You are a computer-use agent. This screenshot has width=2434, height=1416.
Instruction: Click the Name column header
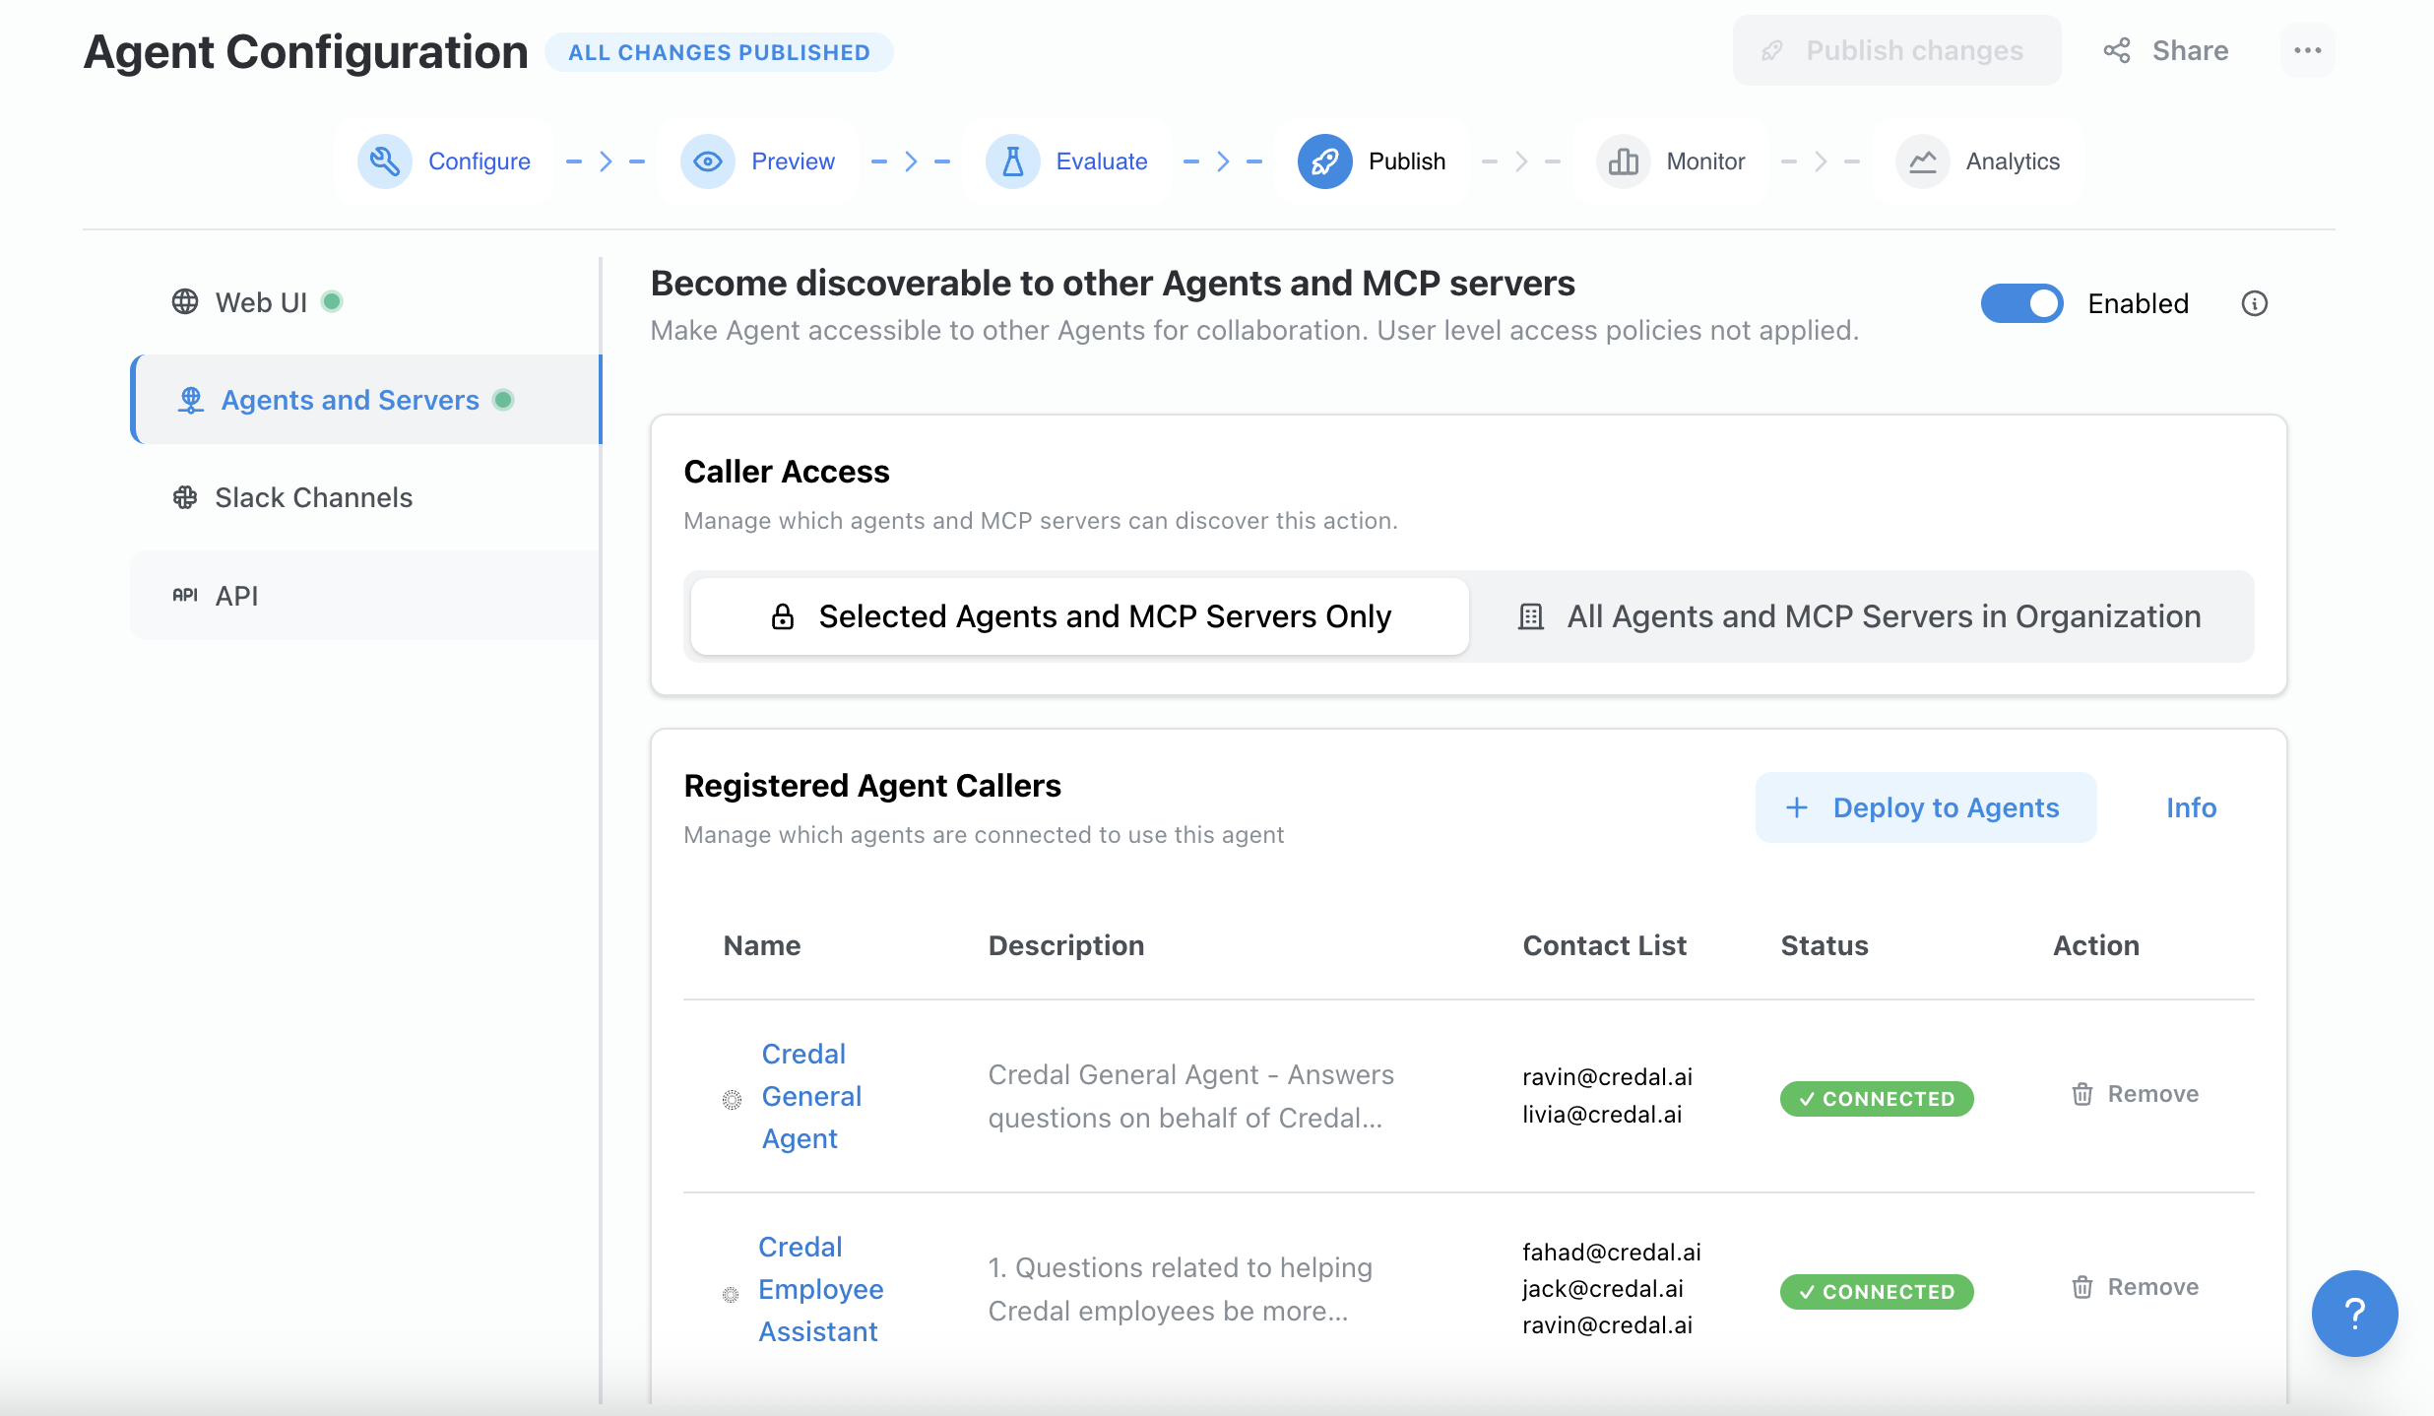[761, 945]
